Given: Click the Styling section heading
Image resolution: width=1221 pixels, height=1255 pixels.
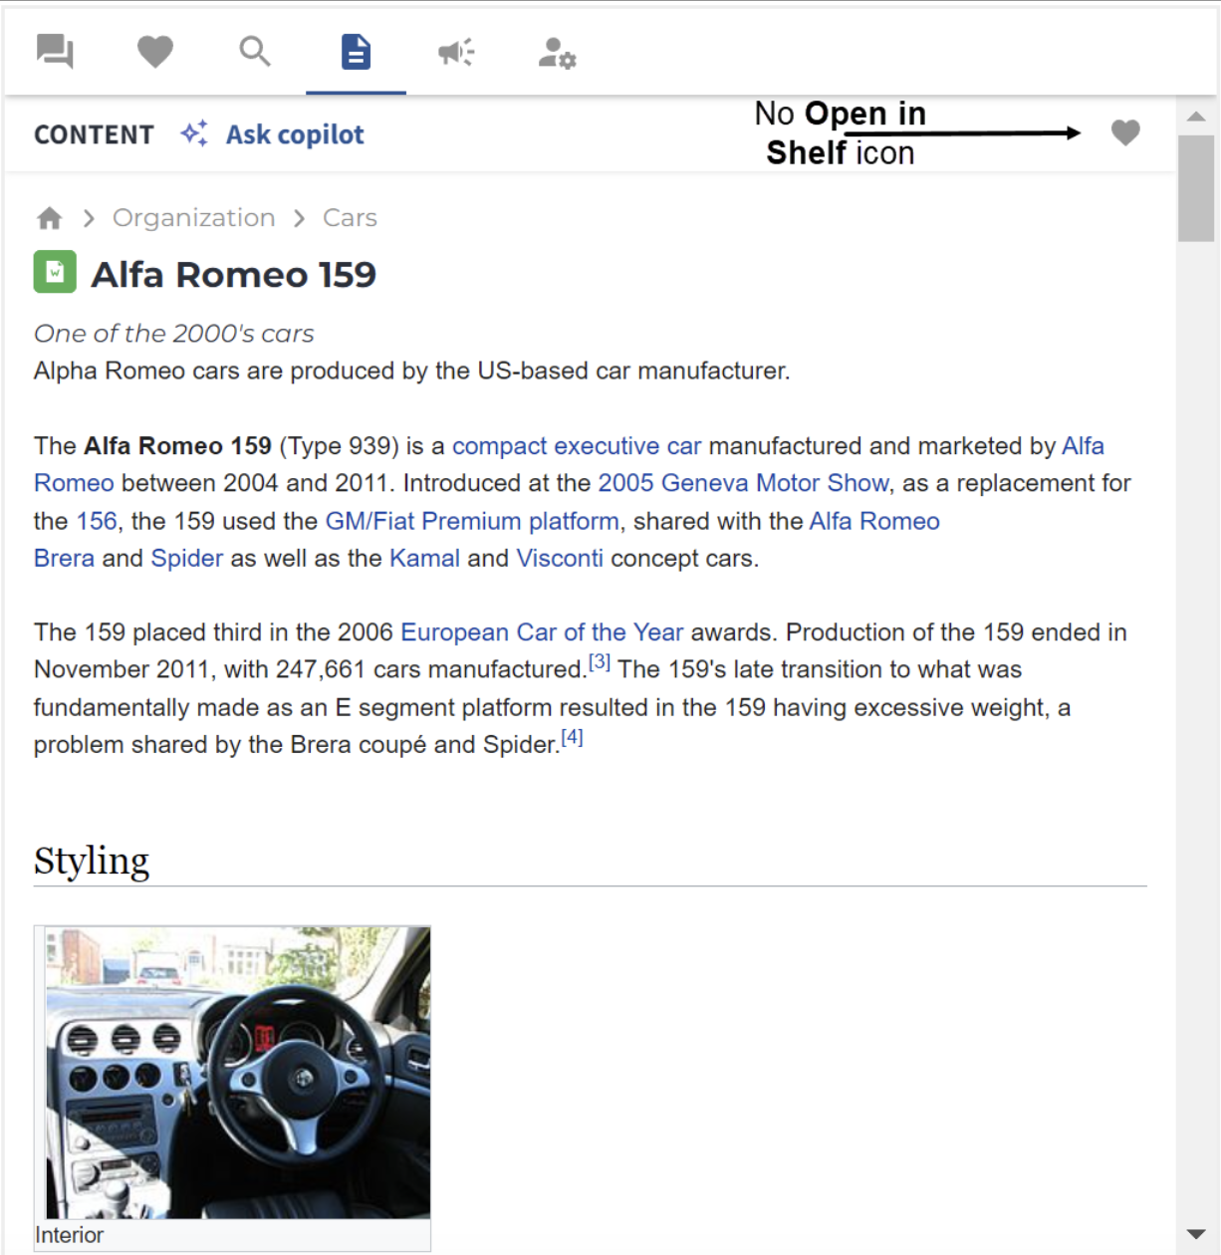Looking at the screenshot, I should click(x=92, y=861).
